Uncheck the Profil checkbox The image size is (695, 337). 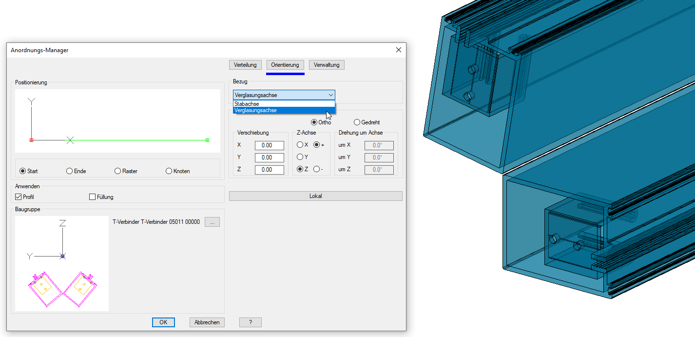tap(19, 197)
